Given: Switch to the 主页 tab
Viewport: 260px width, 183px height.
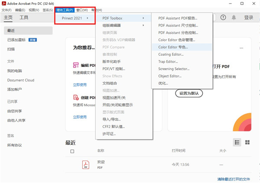Looking at the screenshot, I should coord(8,17).
